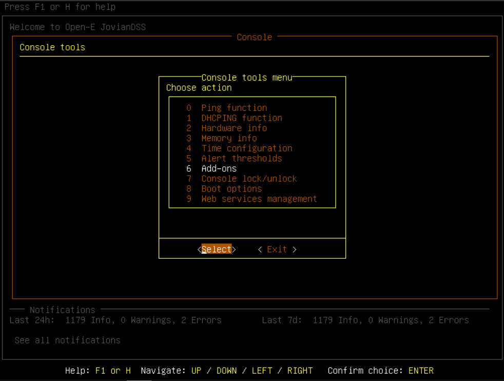This screenshot has width=504, height=381.
Task: Click the Console tools menu title
Action: (x=246, y=78)
